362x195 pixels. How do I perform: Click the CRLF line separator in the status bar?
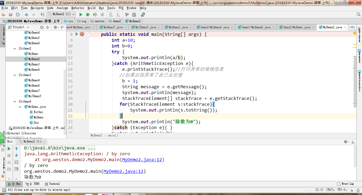pos(330,190)
